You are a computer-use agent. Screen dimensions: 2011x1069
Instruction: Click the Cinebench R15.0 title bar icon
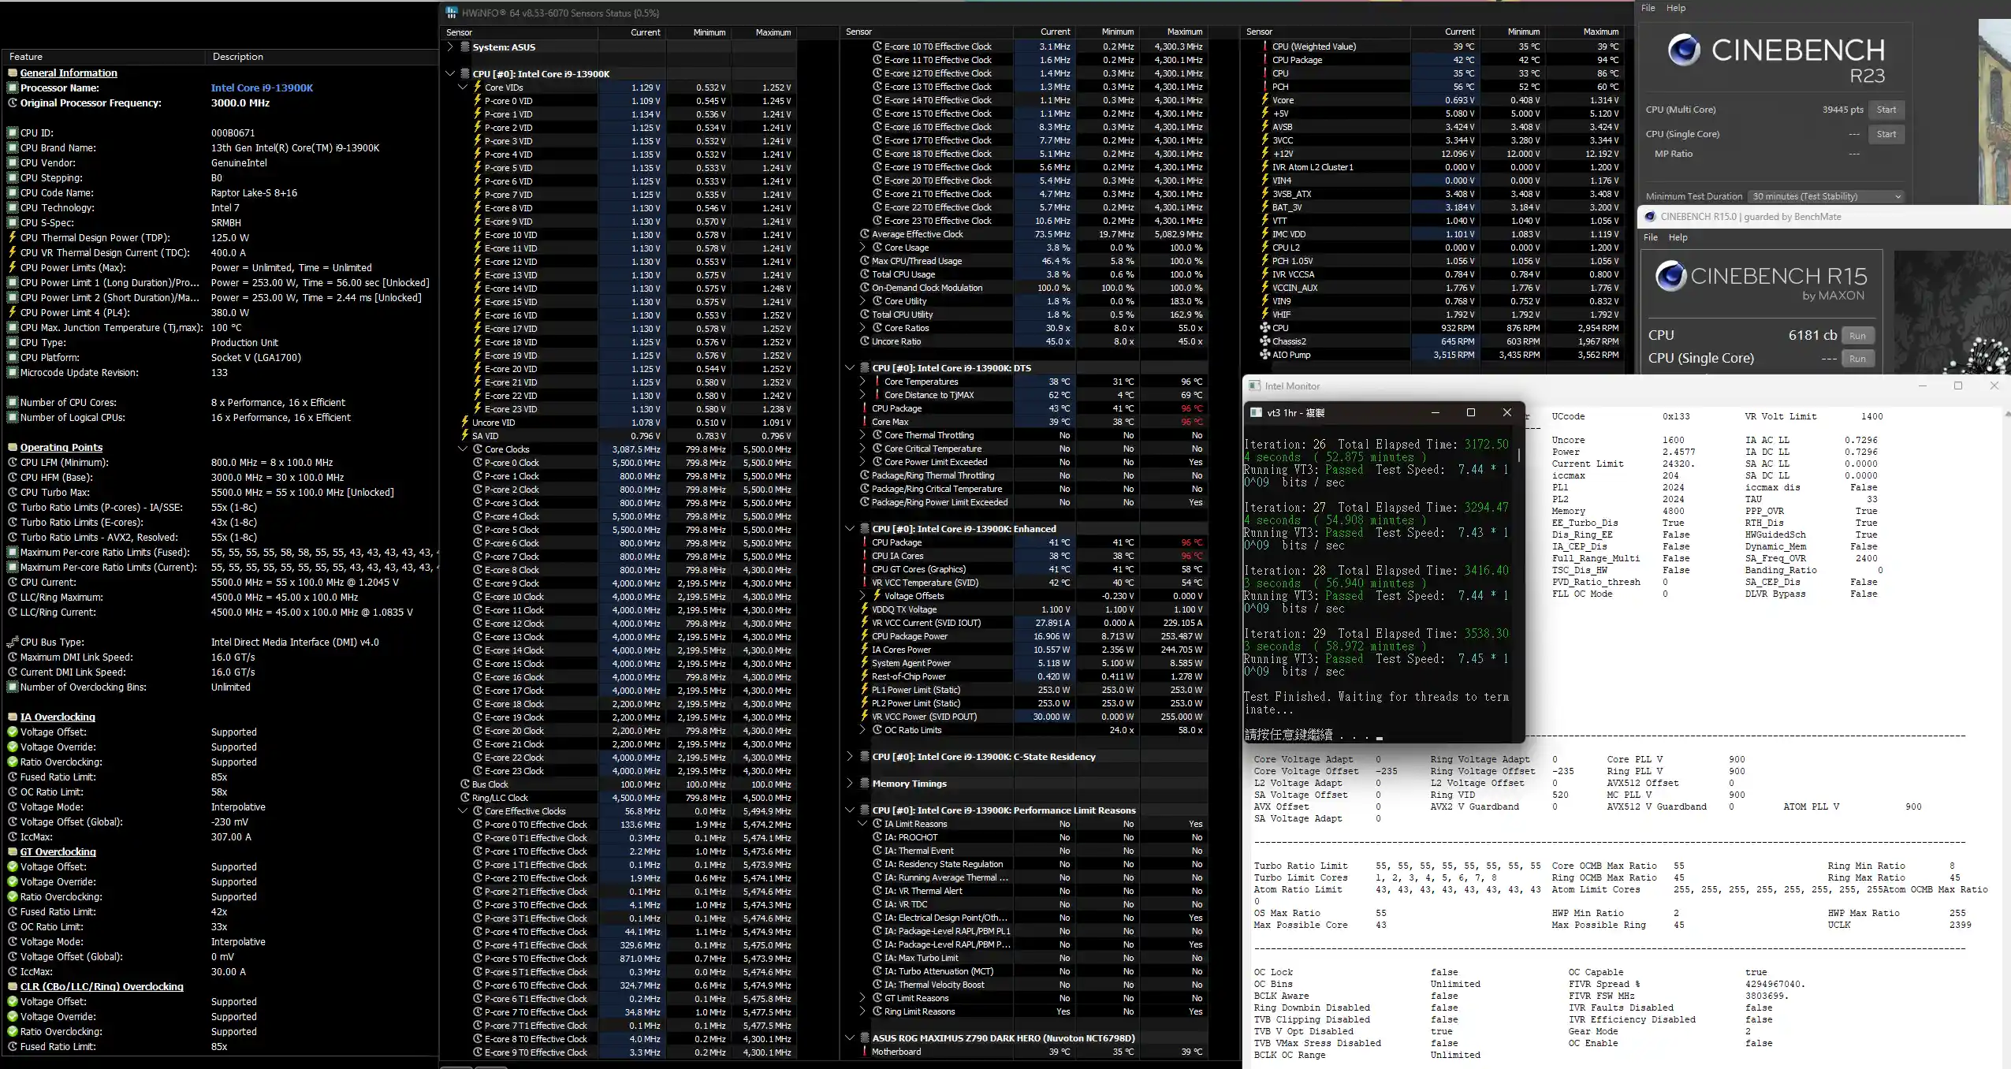click(x=1649, y=217)
